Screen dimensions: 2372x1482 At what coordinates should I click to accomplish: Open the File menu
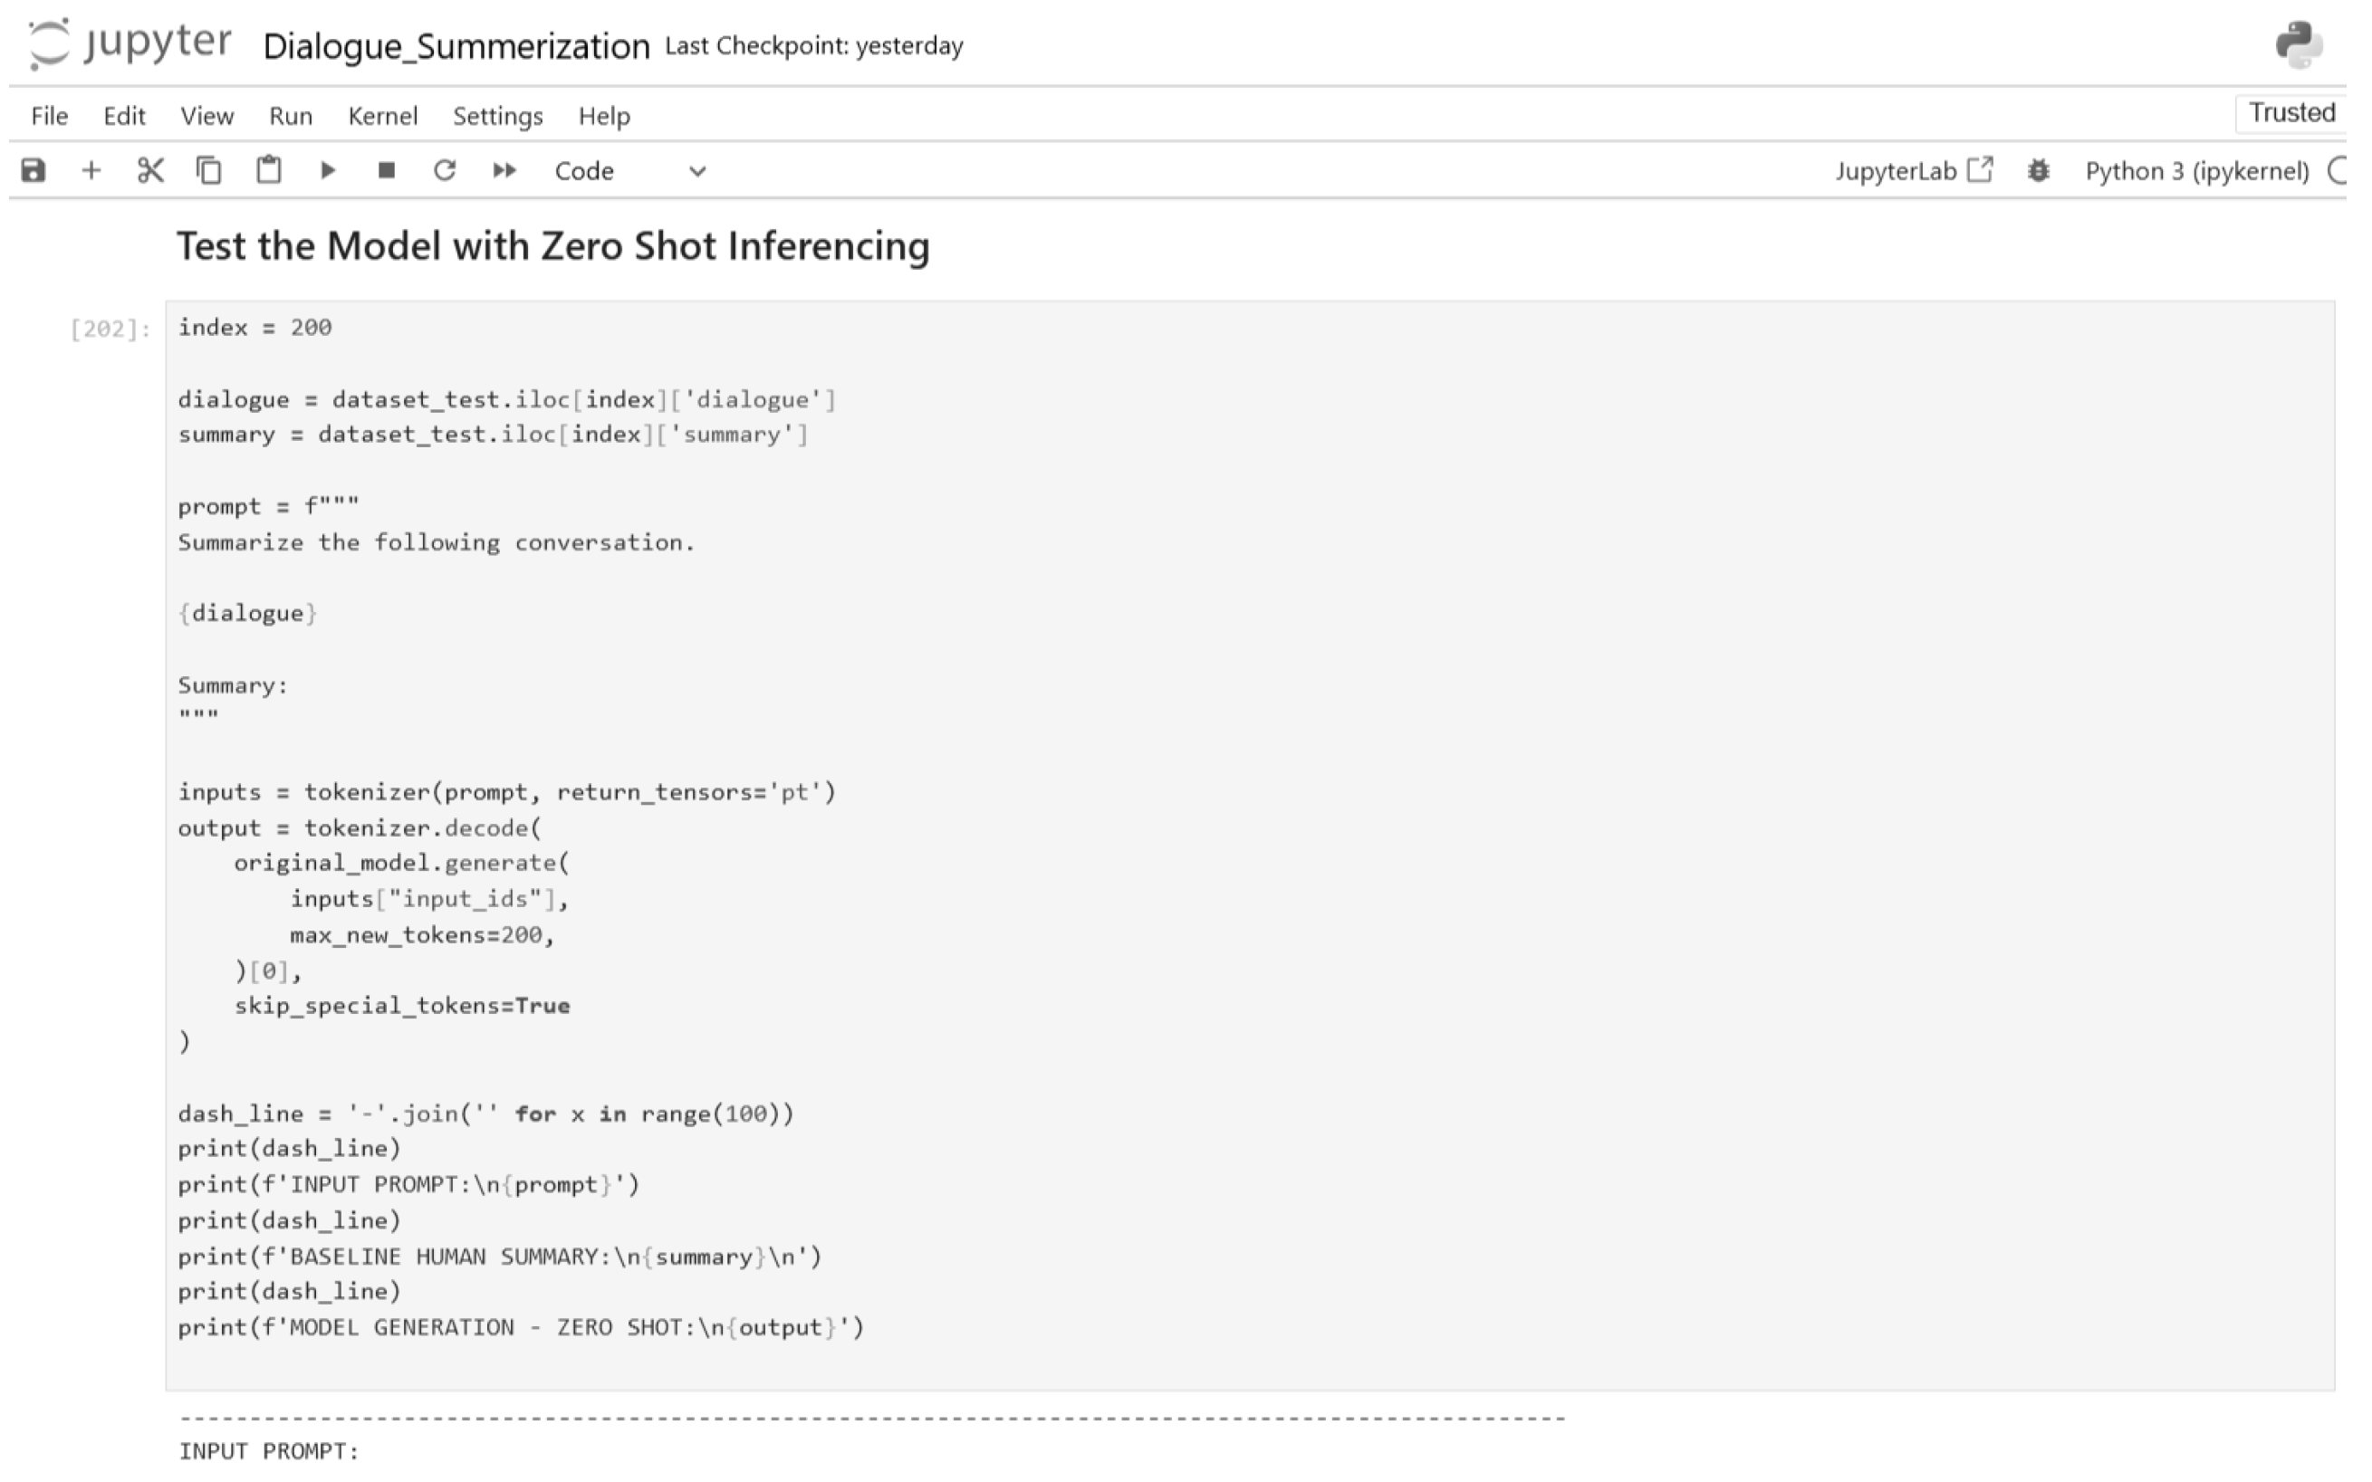[x=49, y=116]
